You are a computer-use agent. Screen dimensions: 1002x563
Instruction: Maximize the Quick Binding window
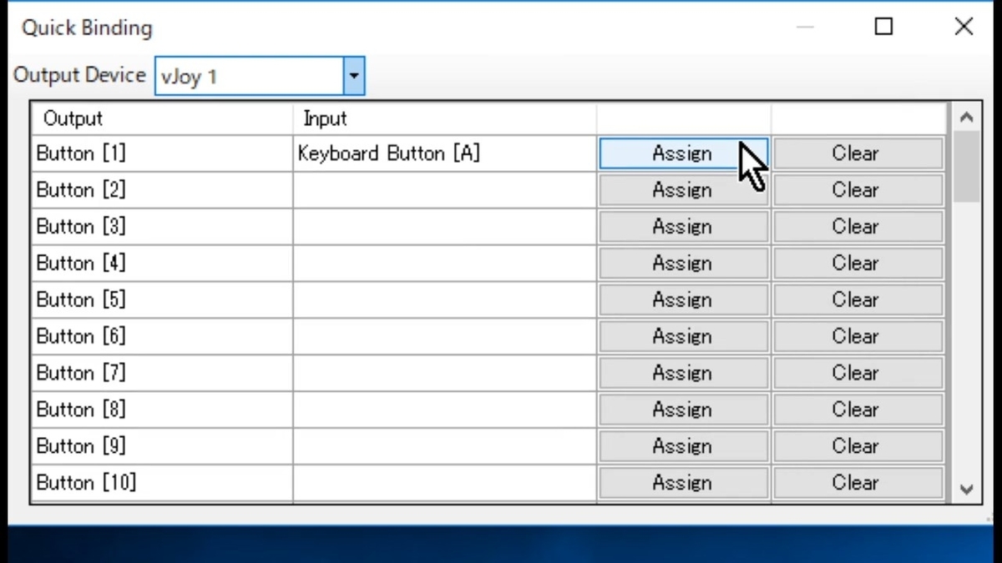point(883,27)
